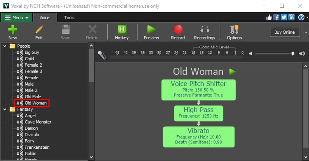Select Dracula voice in the list
Screen dimensions: 309x161
tap(32, 135)
